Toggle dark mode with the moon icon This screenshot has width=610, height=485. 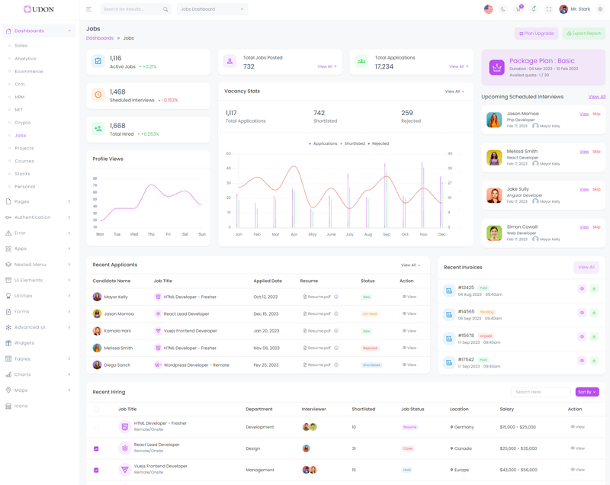pyautogui.click(x=503, y=9)
